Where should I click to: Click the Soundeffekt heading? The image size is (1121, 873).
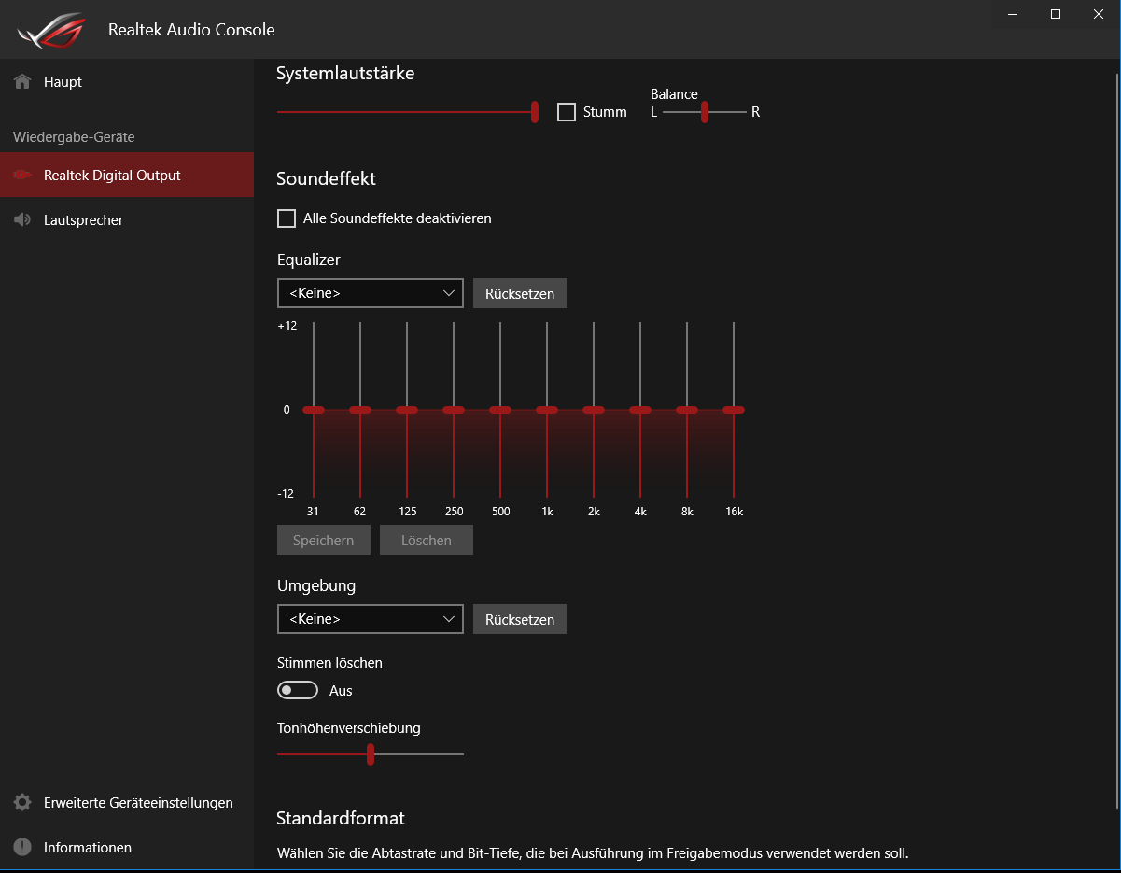tap(326, 178)
